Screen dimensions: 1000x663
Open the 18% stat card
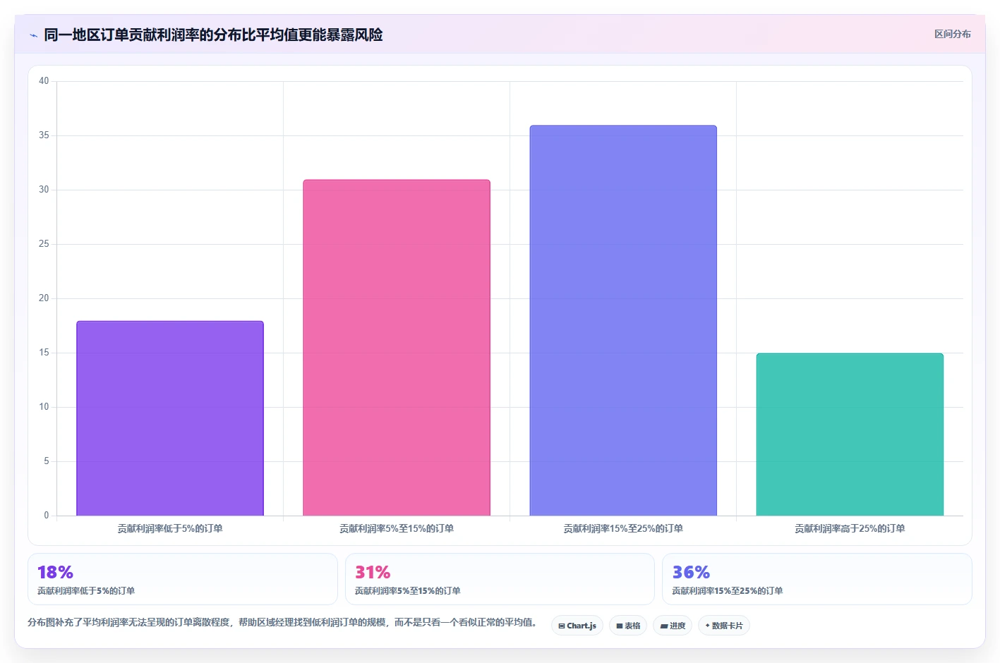coord(183,579)
